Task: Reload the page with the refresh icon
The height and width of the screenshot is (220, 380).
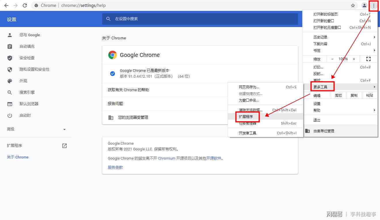Action: [25, 5]
